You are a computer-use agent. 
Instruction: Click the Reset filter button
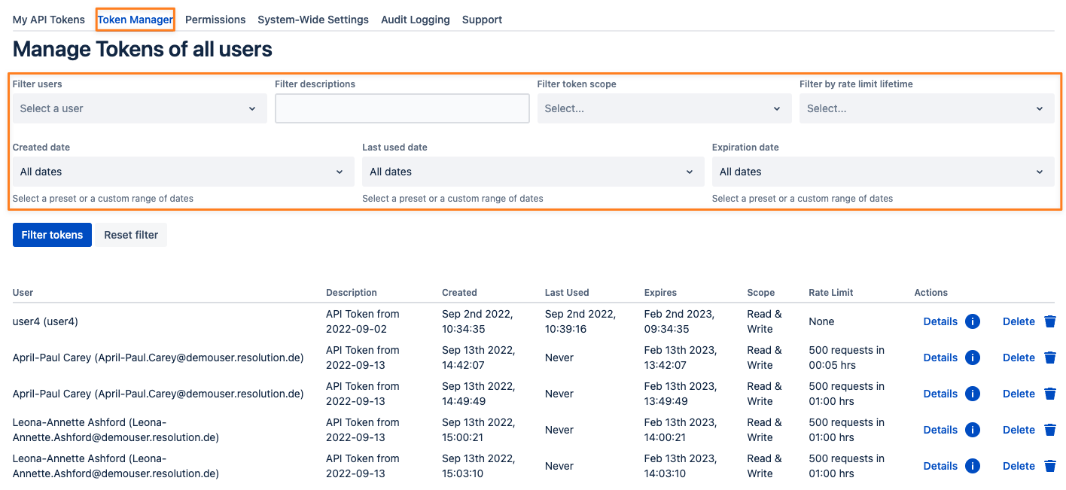131,235
